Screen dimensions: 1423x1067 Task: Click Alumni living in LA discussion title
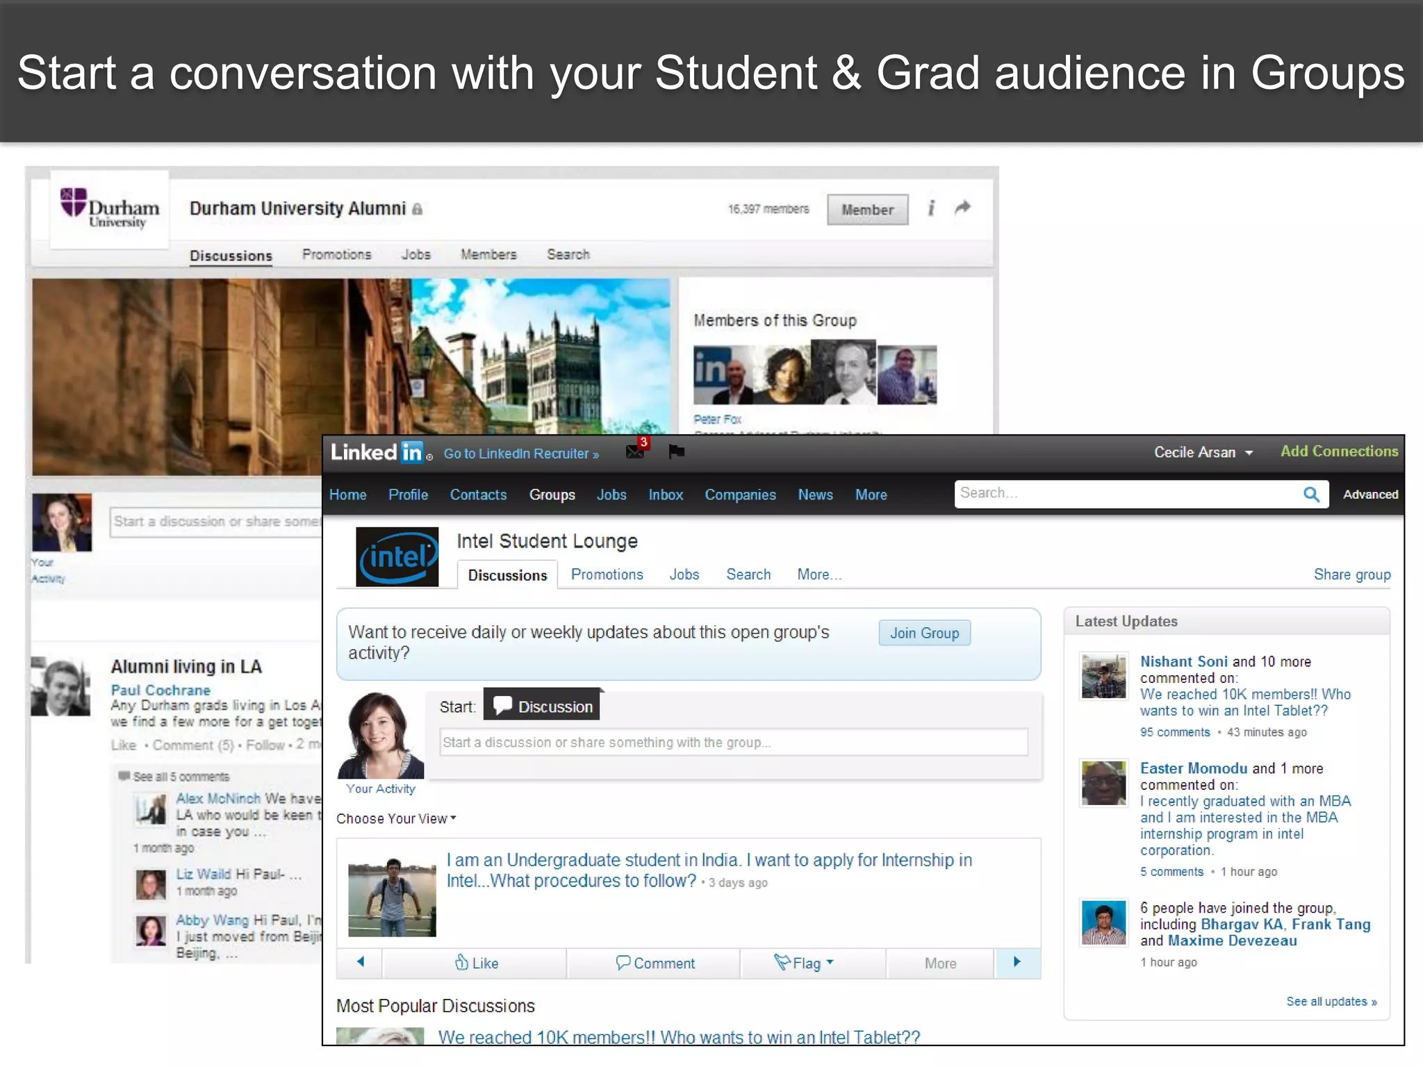(186, 667)
